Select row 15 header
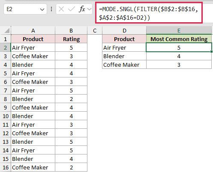 (x=6, y=159)
